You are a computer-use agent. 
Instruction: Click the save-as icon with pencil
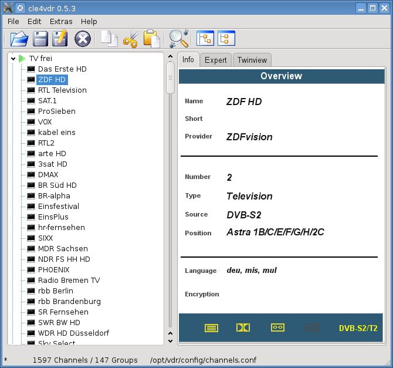[60, 39]
